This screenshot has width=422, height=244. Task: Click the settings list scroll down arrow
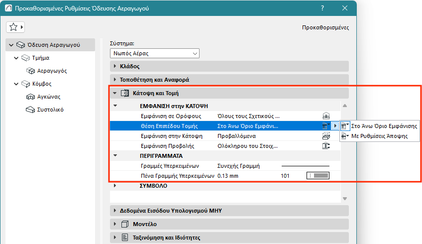pos(345,199)
